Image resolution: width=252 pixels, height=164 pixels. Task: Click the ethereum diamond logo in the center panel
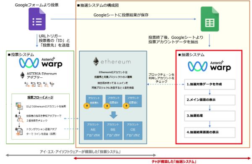pos(96,61)
